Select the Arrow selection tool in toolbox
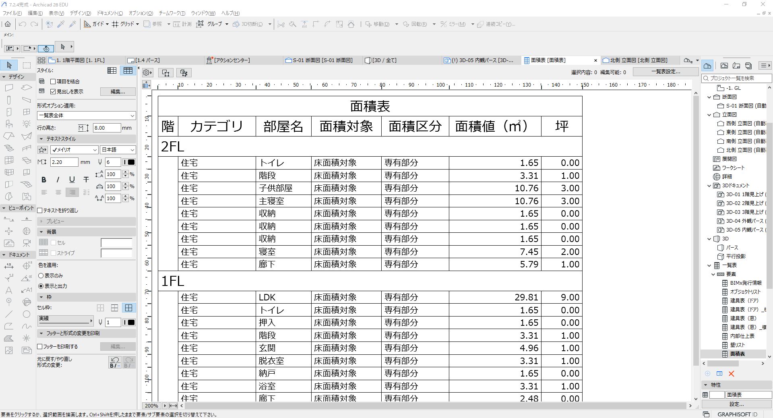The width and height of the screenshot is (773, 418). click(x=9, y=65)
